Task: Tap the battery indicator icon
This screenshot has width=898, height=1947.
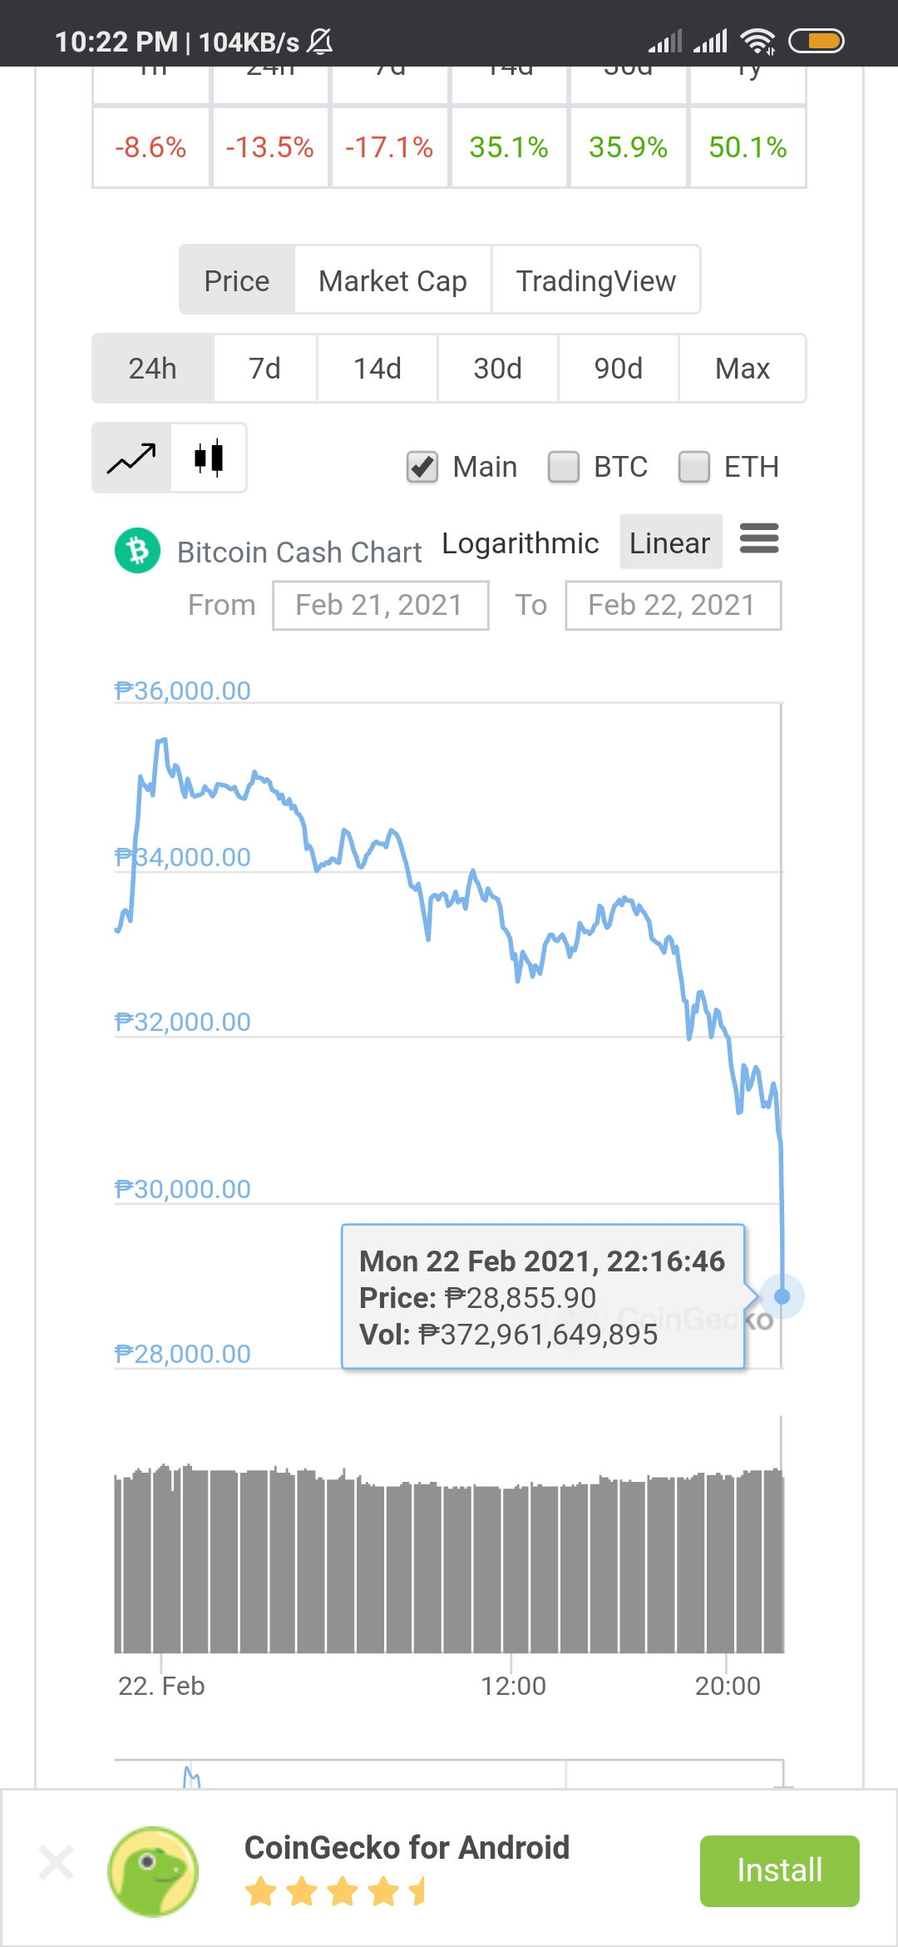Action: pyautogui.click(x=816, y=41)
